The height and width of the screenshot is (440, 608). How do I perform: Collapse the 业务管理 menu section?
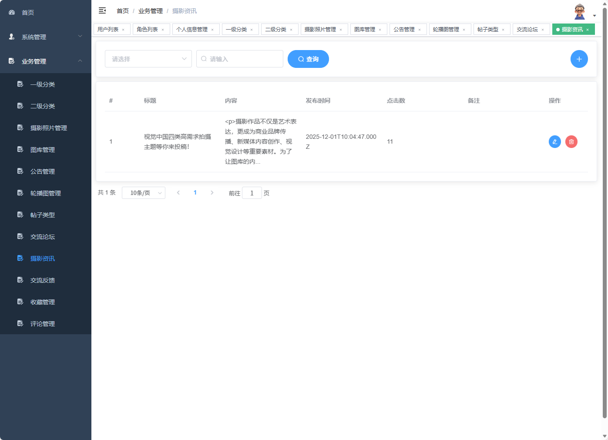tap(80, 61)
